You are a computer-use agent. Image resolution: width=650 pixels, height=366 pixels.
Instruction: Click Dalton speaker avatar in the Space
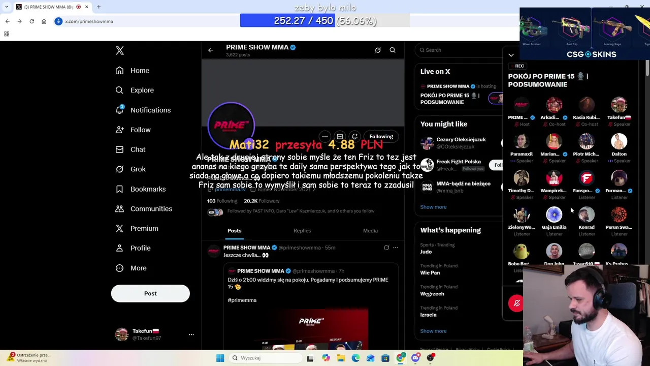tap(619, 141)
